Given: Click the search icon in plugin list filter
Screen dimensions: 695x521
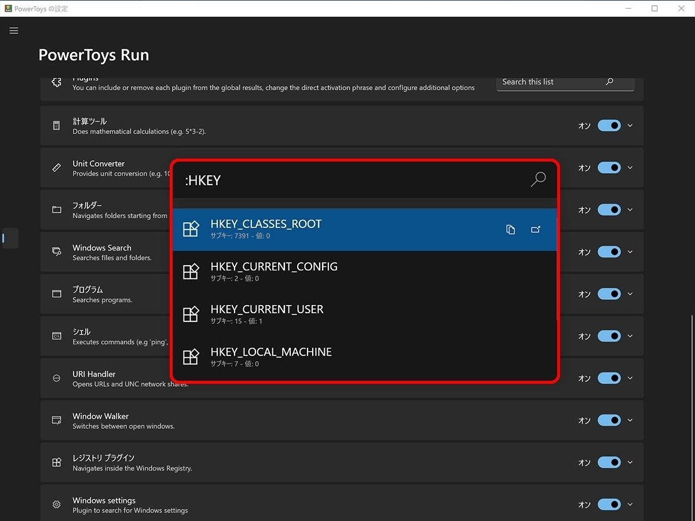Looking at the screenshot, I should tap(609, 82).
